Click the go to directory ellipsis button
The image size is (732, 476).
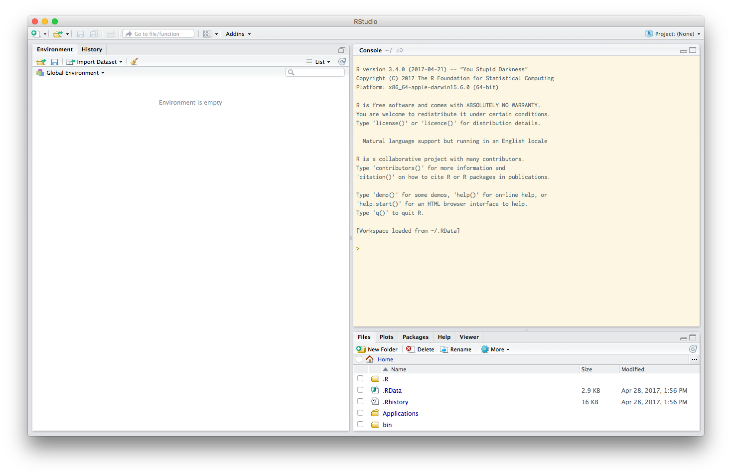(694, 359)
